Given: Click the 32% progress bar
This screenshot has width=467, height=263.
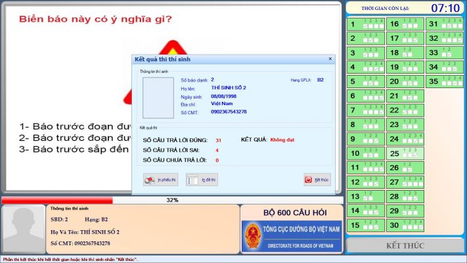Looking at the screenshot, I should coord(172,200).
